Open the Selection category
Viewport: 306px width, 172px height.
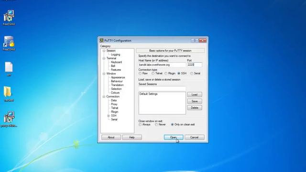[116, 89]
